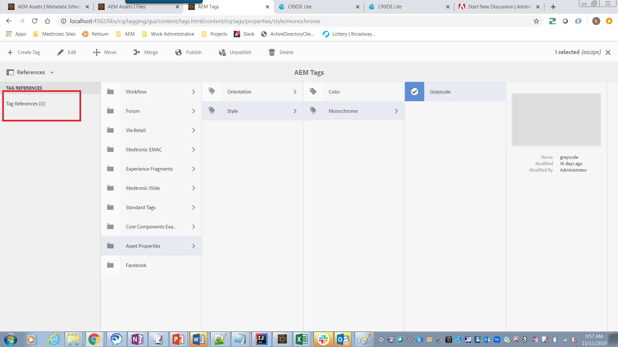The height and width of the screenshot is (347, 618).
Task: Click the Unpublish globe icon
Action: pos(222,52)
